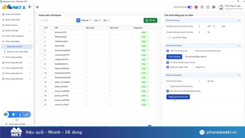Click the globe website icon
The width and height of the screenshot is (245, 138).
pyautogui.click(x=26, y=115)
